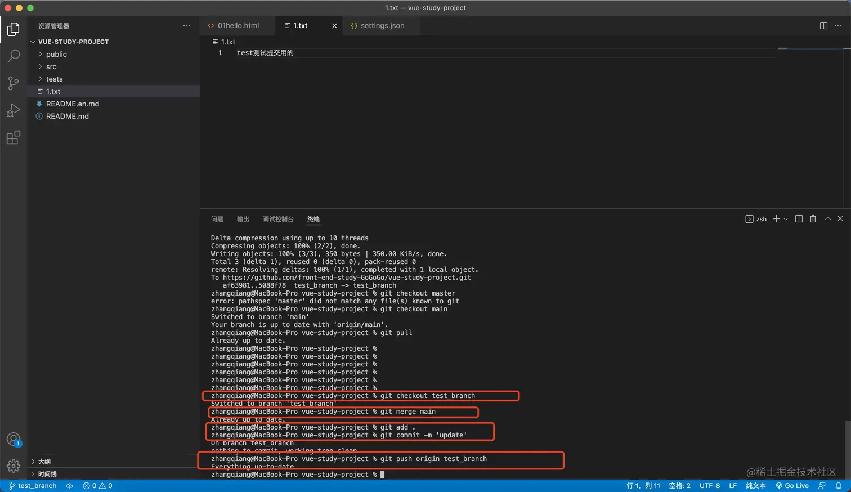Screen dimensions: 851x492
Task: Collapse VUE-STUDY-PROJECT folder section
Action: click(114, 42)
